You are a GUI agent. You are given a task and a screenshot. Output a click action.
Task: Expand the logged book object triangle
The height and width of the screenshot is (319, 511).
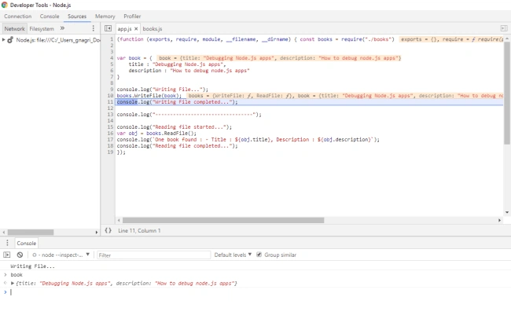tap(13, 283)
